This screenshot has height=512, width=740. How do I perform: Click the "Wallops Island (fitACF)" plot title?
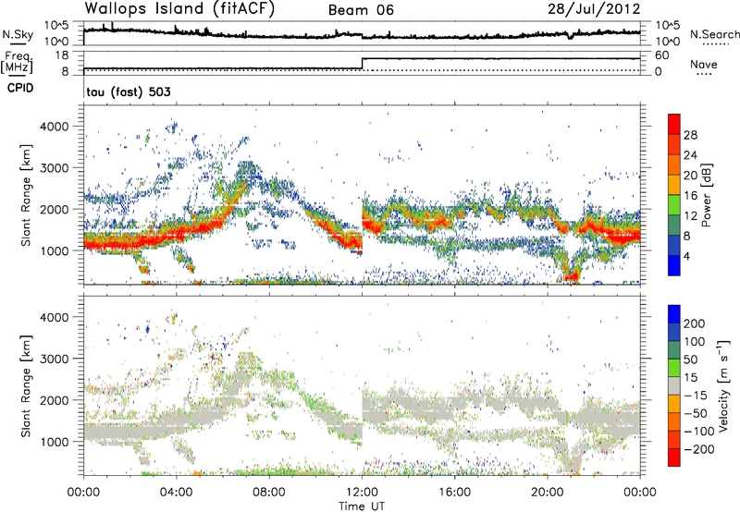[179, 9]
